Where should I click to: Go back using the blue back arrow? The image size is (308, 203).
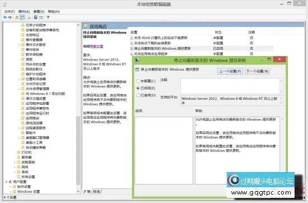[5, 17]
